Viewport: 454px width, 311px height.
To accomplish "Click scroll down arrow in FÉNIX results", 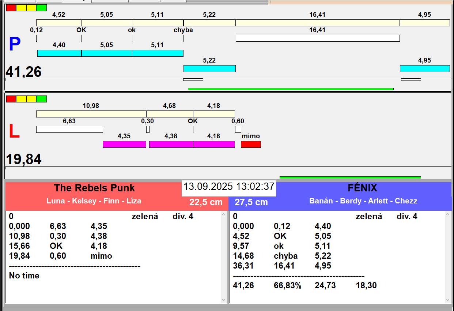I will pos(448,300).
